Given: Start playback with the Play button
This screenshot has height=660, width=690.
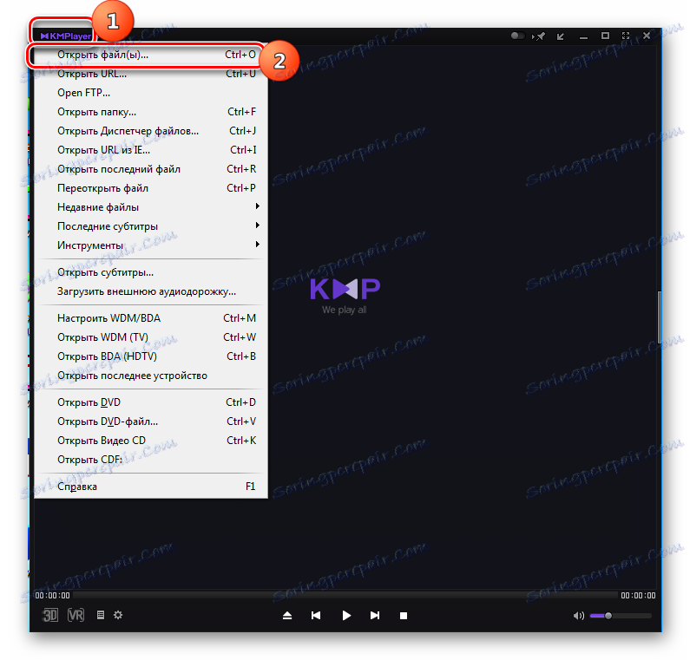Looking at the screenshot, I should 346,616.
